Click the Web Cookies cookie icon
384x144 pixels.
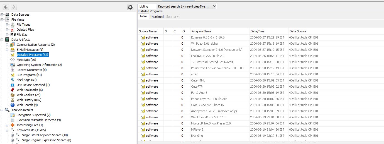click(13, 95)
